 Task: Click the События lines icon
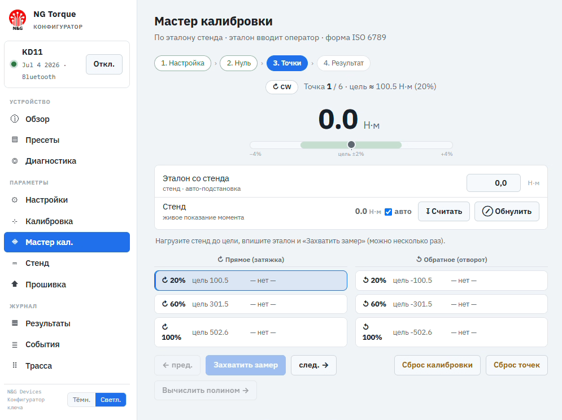pos(15,344)
